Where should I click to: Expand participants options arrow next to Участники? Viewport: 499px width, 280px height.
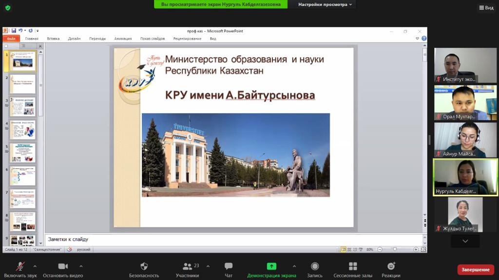pyautogui.click(x=208, y=266)
